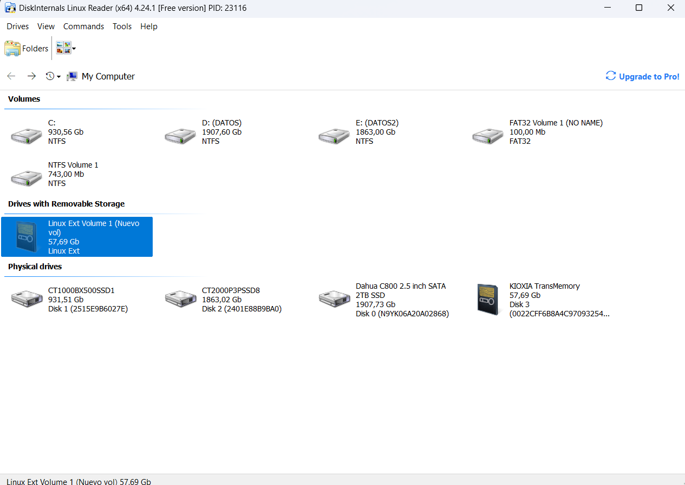The height and width of the screenshot is (485, 685).
Task: Open the Drives menu
Action: (18, 26)
